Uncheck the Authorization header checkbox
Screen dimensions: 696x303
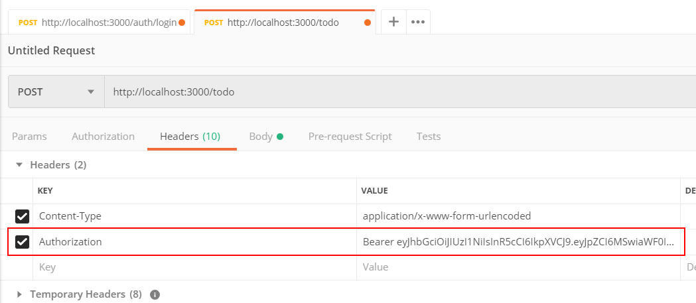pyautogui.click(x=22, y=242)
